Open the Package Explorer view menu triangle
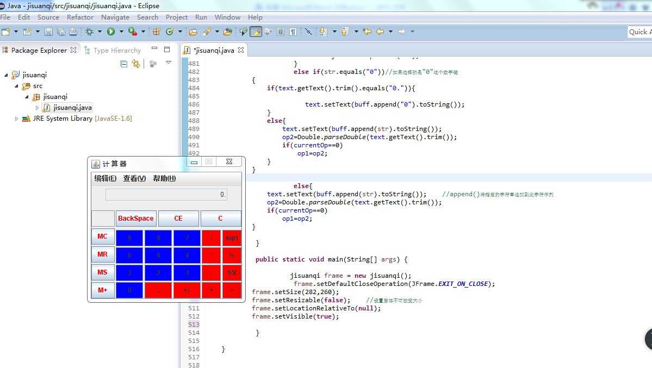The height and width of the screenshot is (368, 652). point(169,63)
